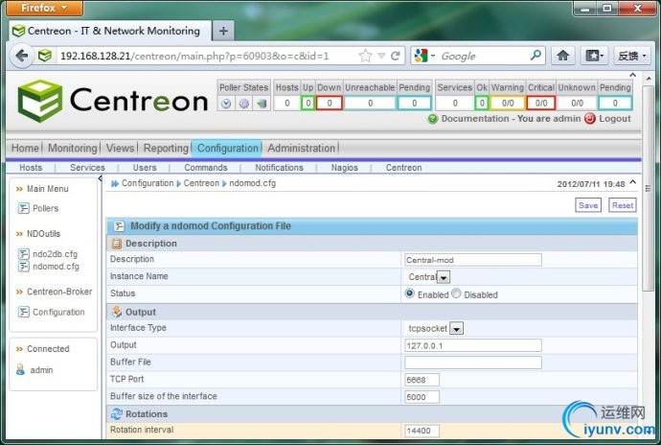Click the Centreon-Broker Configuration icon
This screenshot has height=445, width=661.
click(24, 312)
